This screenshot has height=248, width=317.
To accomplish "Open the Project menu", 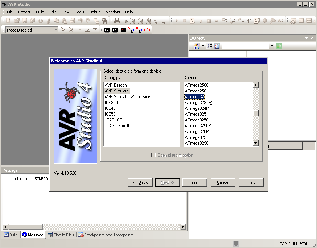I will pos(24,12).
